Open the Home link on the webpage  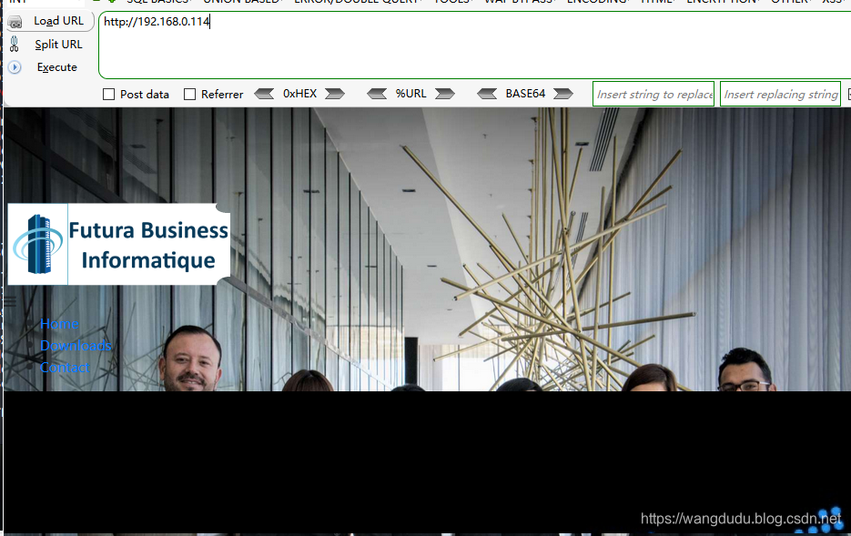[x=59, y=324]
